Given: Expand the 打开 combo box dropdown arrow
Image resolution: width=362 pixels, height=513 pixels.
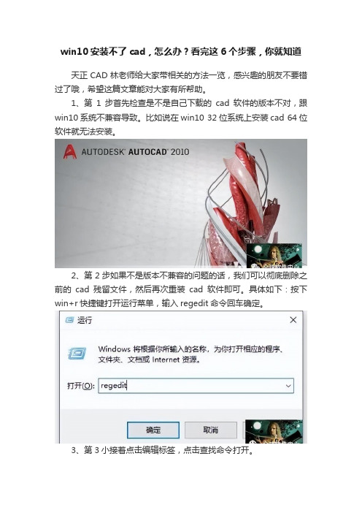Looking at the screenshot, I should pyautogui.click(x=288, y=386).
